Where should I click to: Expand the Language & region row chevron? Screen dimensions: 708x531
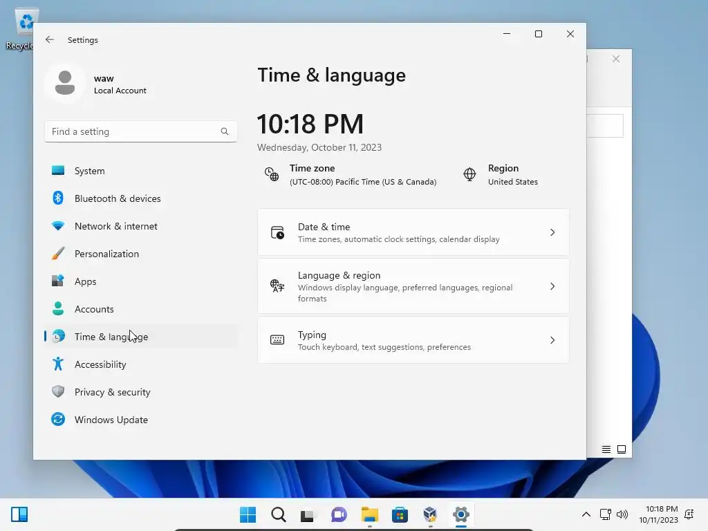point(552,286)
